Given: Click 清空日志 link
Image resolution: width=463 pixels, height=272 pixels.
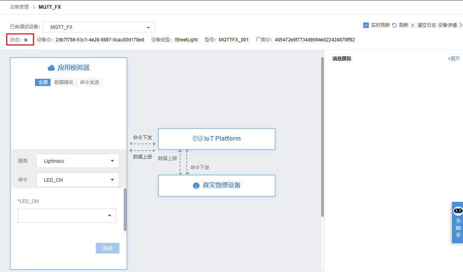Looking at the screenshot, I should [426, 25].
